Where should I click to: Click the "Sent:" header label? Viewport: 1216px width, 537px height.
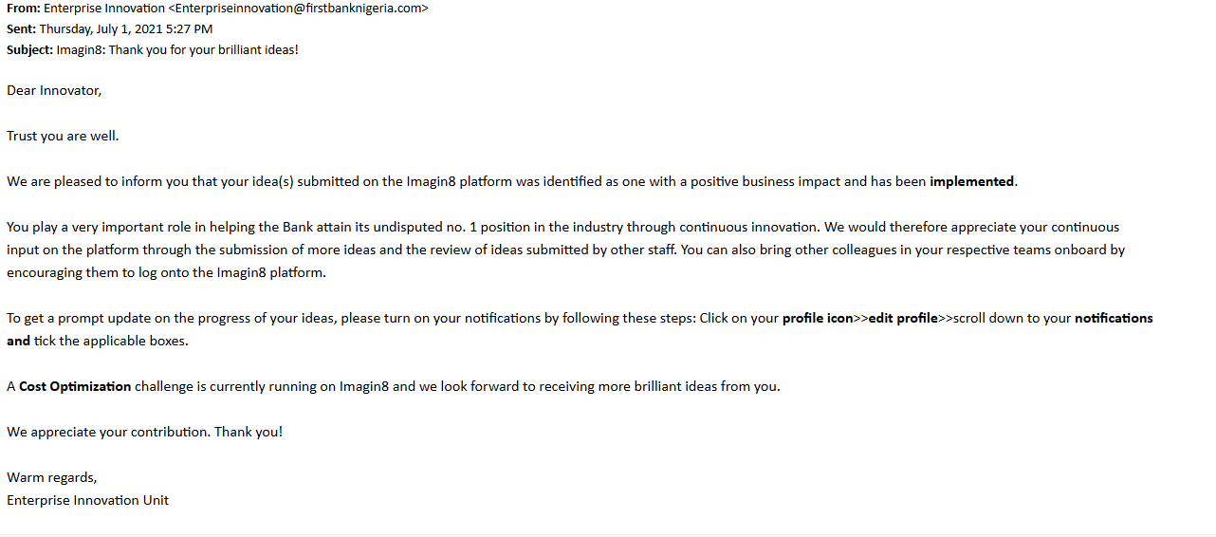coord(21,28)
